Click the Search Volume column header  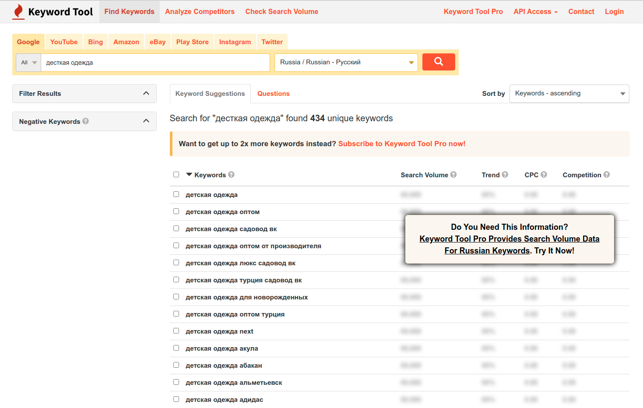pyautogui.click(x=425, y=175)
